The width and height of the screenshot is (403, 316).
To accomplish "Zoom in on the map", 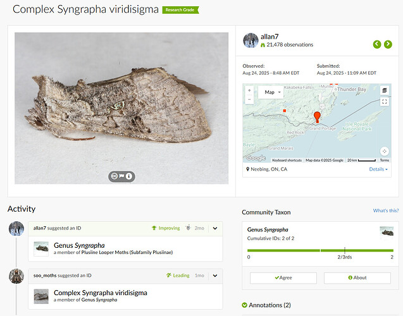I will [249, 90].
